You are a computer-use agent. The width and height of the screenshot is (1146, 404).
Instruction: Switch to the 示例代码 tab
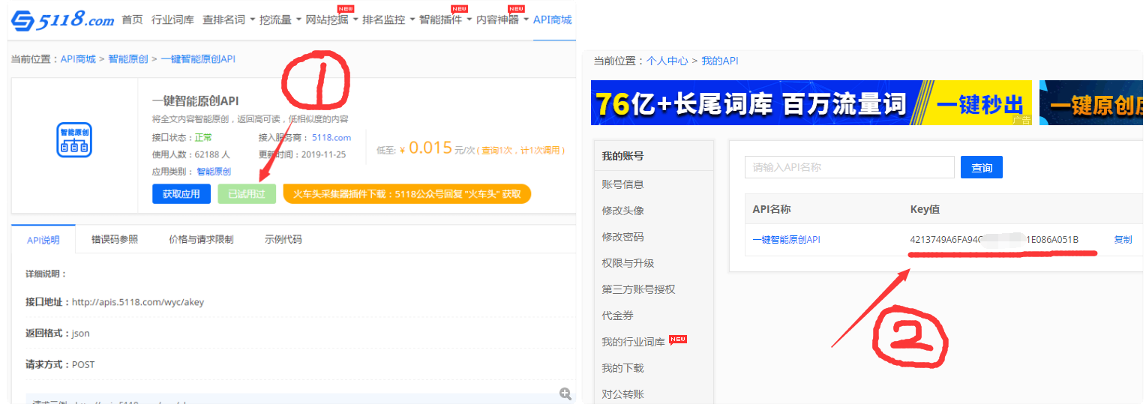click(283, 240)
